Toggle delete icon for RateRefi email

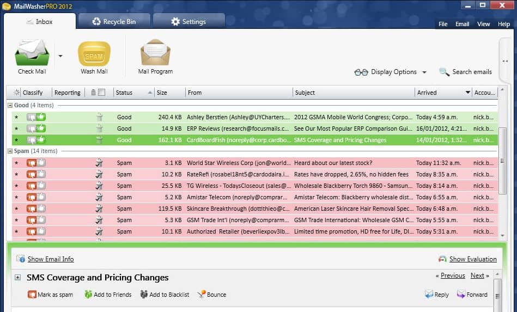99,174
